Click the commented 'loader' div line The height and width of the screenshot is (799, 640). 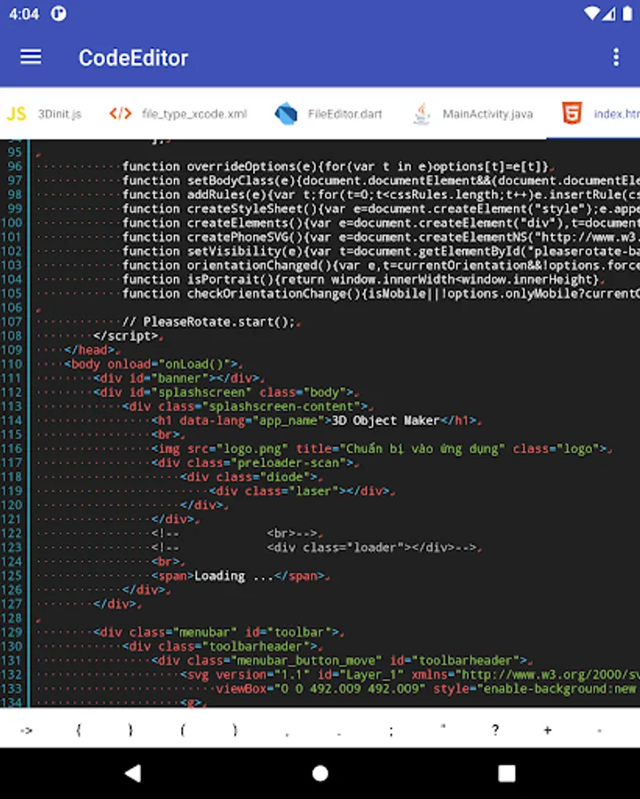pyautogui.click(x=314, y=547)
